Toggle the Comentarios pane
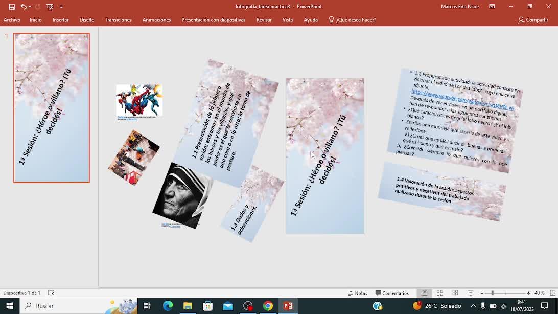558x314 pixels. pos(392,293)
